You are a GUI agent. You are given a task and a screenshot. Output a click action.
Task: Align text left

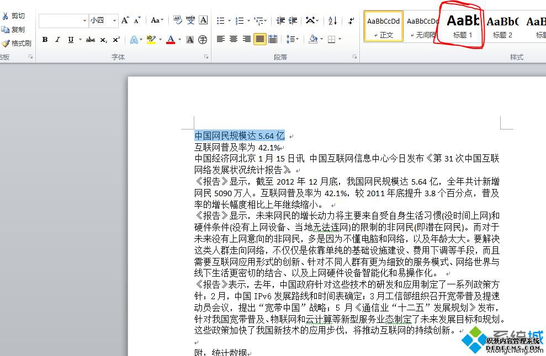coord(220,39)
